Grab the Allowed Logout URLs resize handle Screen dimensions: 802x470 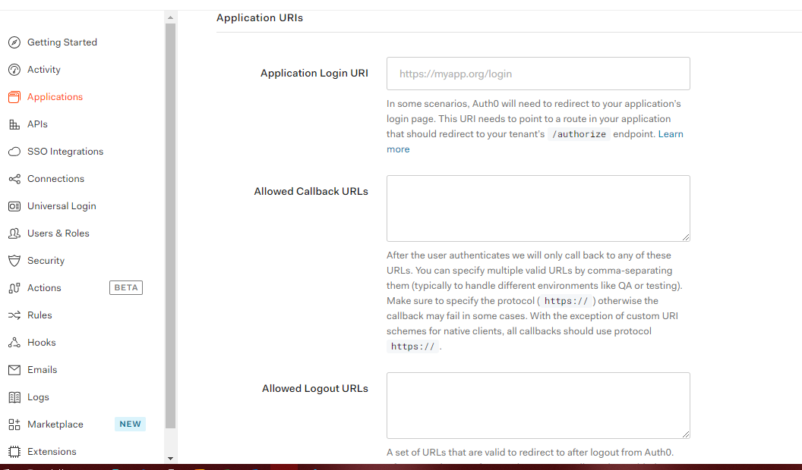point(685,434)
